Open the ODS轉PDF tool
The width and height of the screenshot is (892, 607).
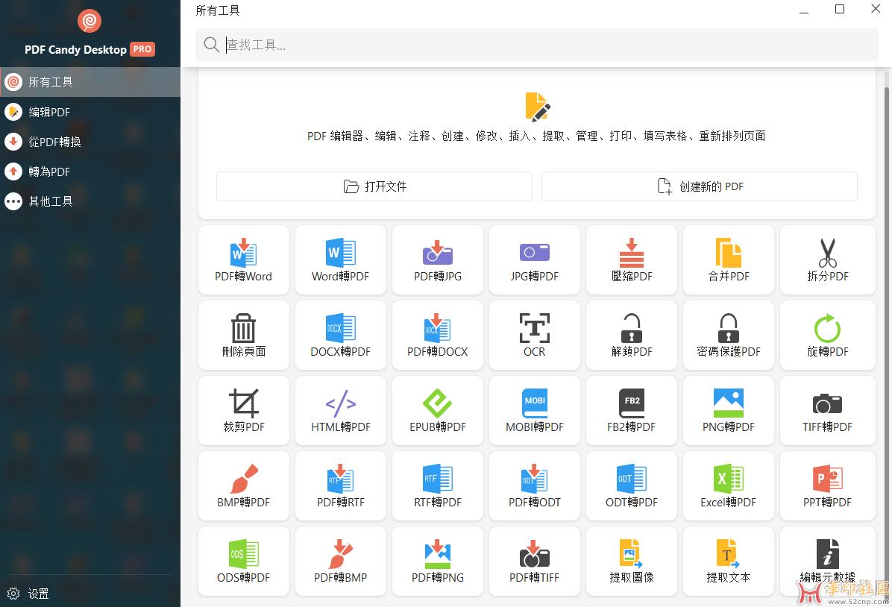click(x=243, y=561)
